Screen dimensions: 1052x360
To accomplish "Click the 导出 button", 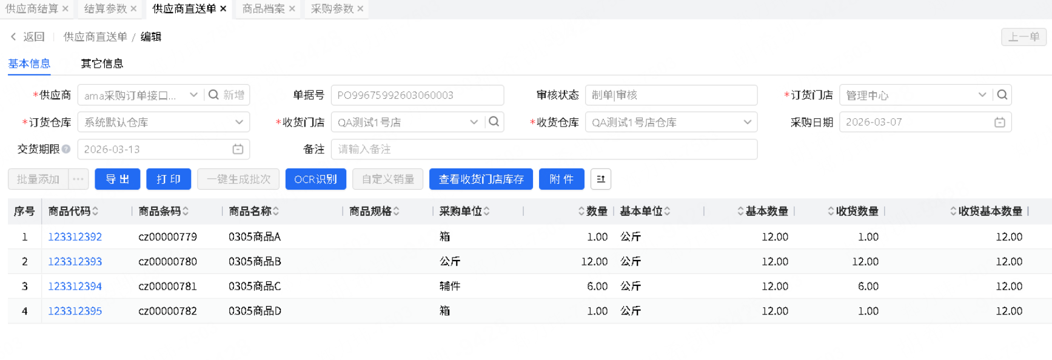I will click(x=118, y=179).
